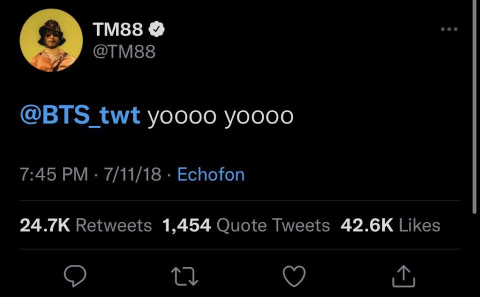Viewport: 480px width, 297px height.
Task: Tap the Echofon source link
Action: (x=211, y=174)
